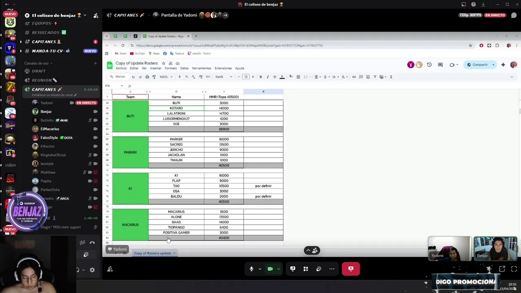Toggle deafen headphones in user panel
The height and width of the screenshot is (293, 521).
[78, 270]
